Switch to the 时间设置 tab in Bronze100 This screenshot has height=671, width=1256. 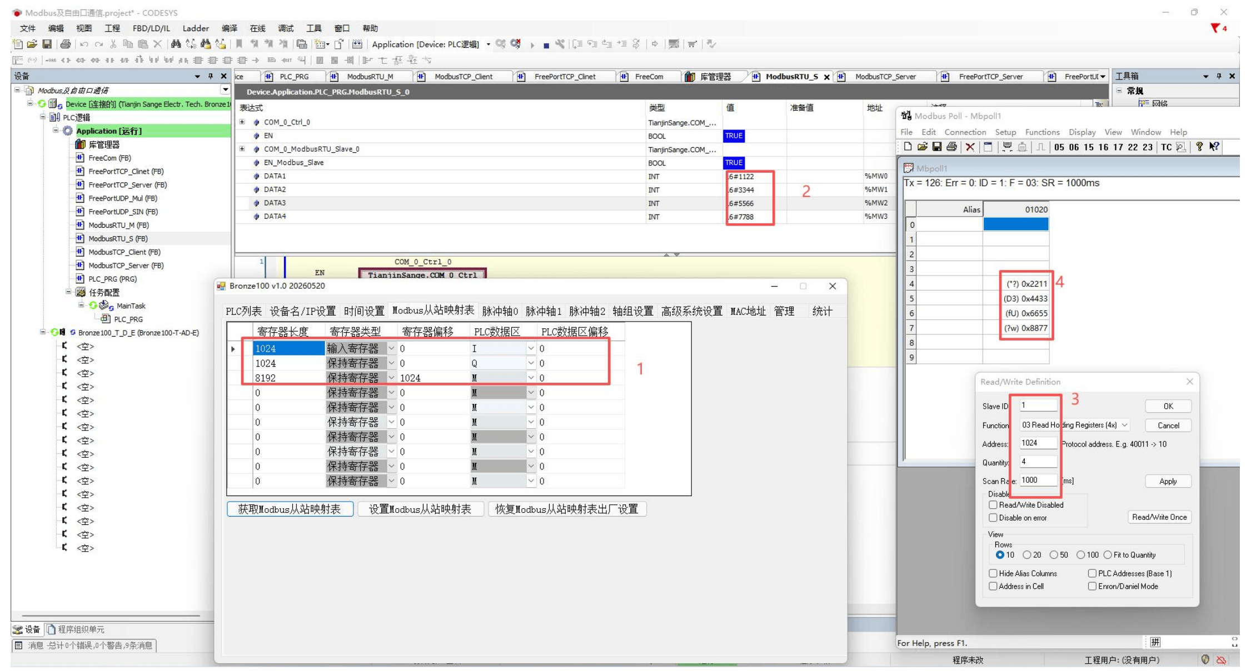point(364,311)
